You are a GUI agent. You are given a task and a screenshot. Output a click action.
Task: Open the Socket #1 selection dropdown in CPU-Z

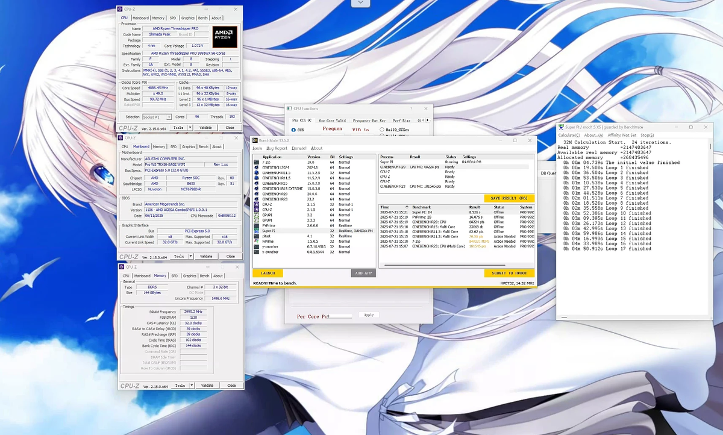tap(157, 117)
